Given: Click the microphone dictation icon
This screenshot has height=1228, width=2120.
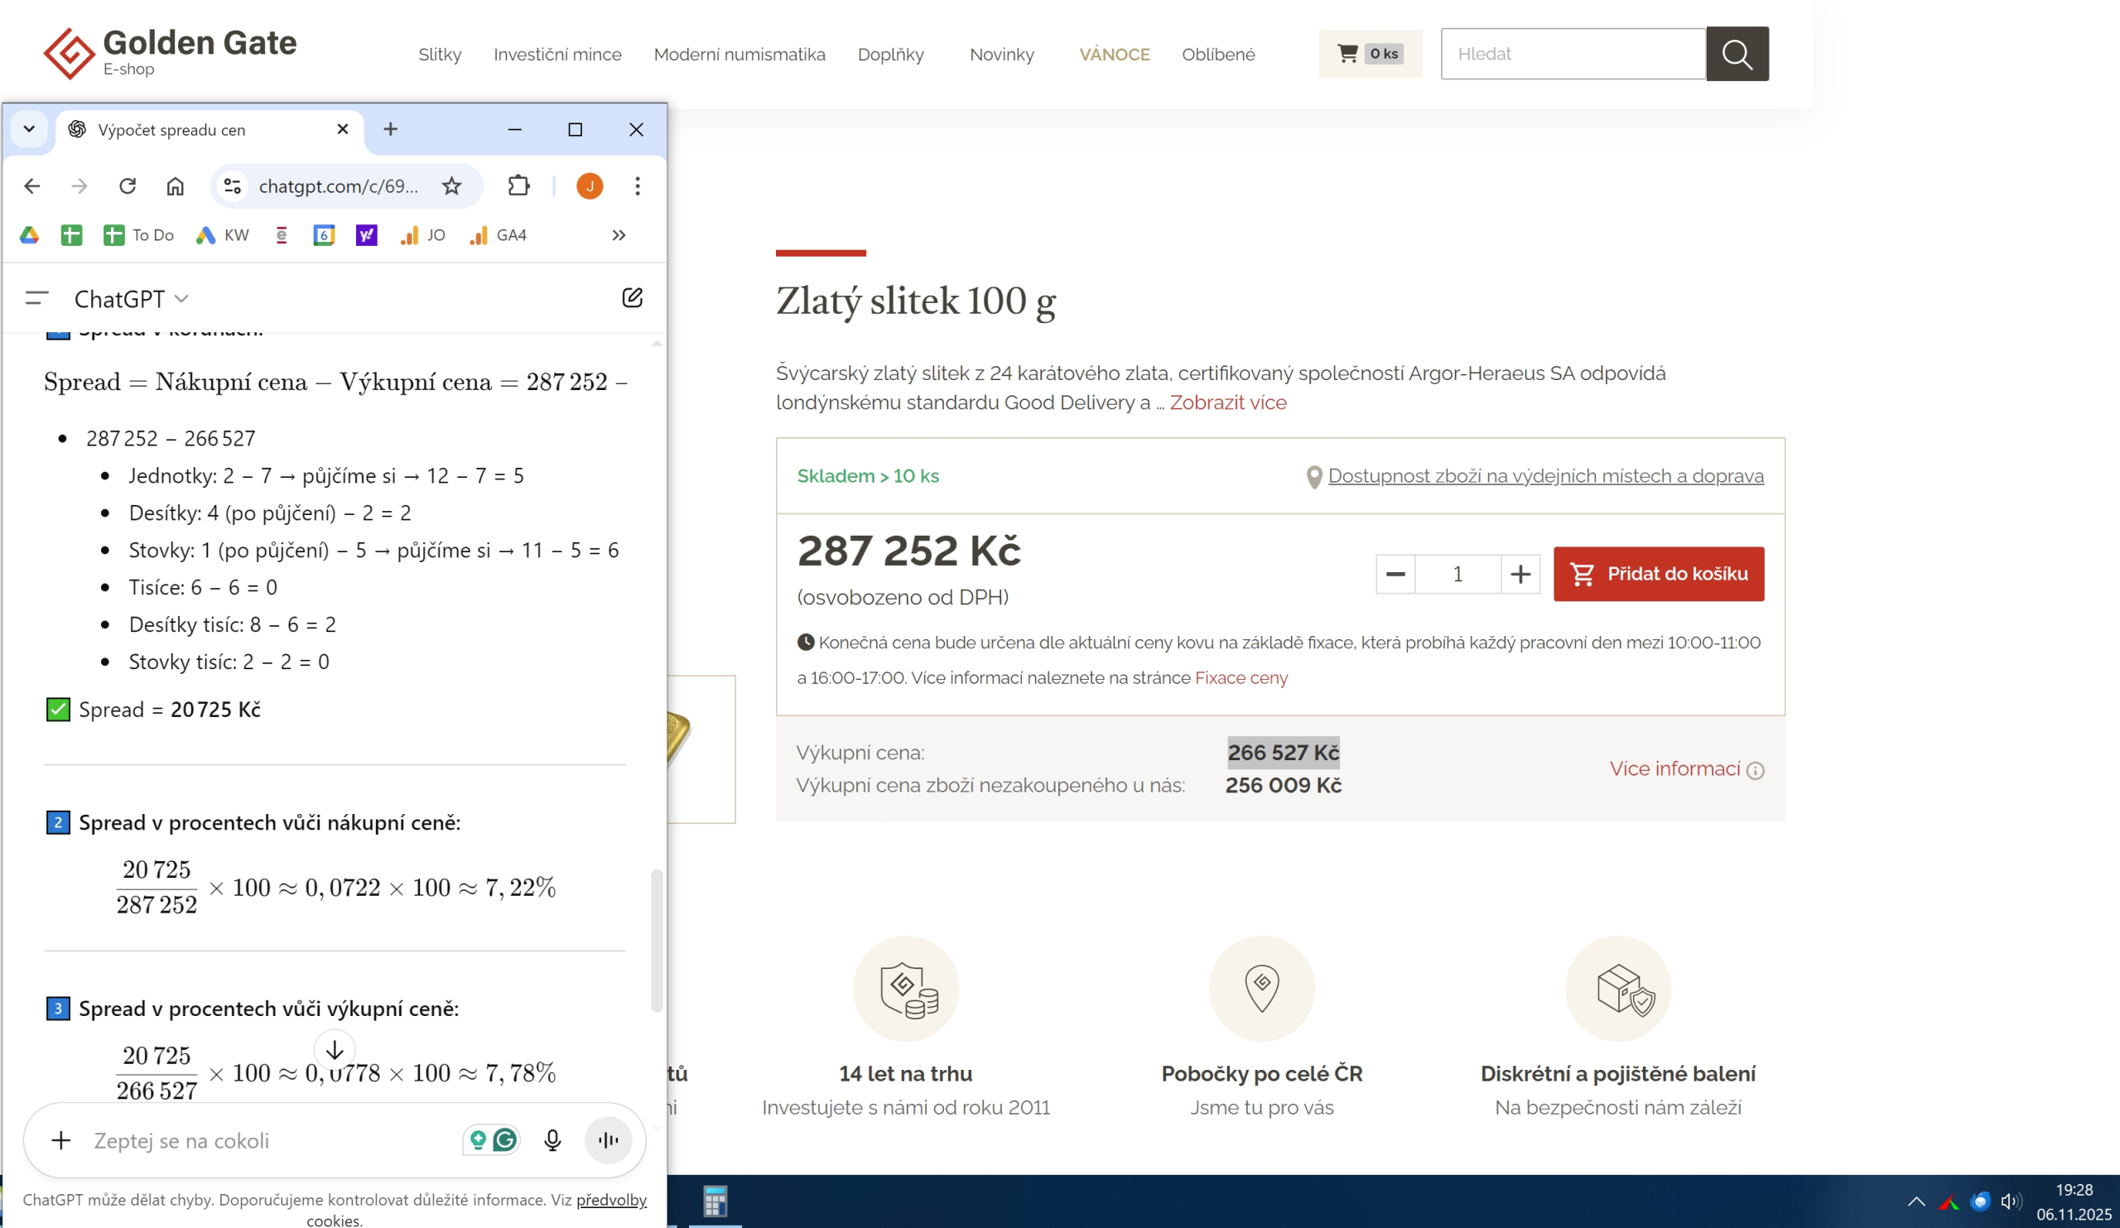Looking at the screenshot, I should click(x=552, y=1140).
